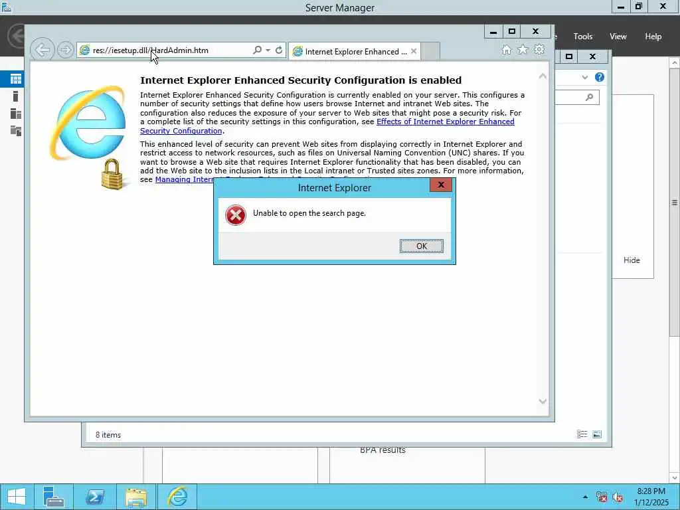Image resolution: width=680 pixels, height=510 pixels.
Task: Open Favorites star in Internet Explorer
Action: coord(523,49)
